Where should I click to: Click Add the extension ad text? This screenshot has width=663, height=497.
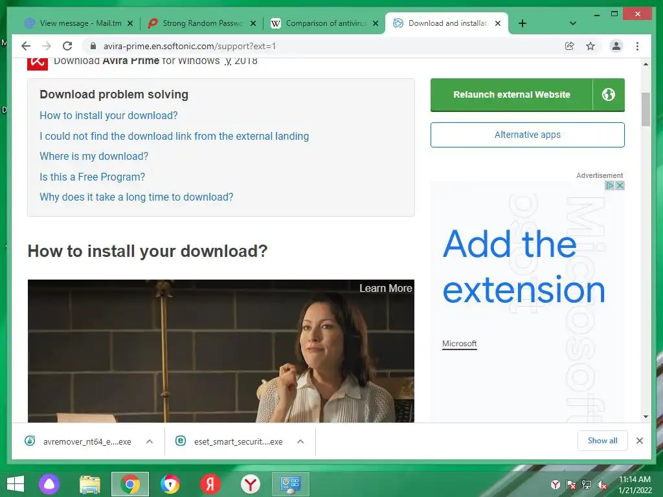point(524,267)
